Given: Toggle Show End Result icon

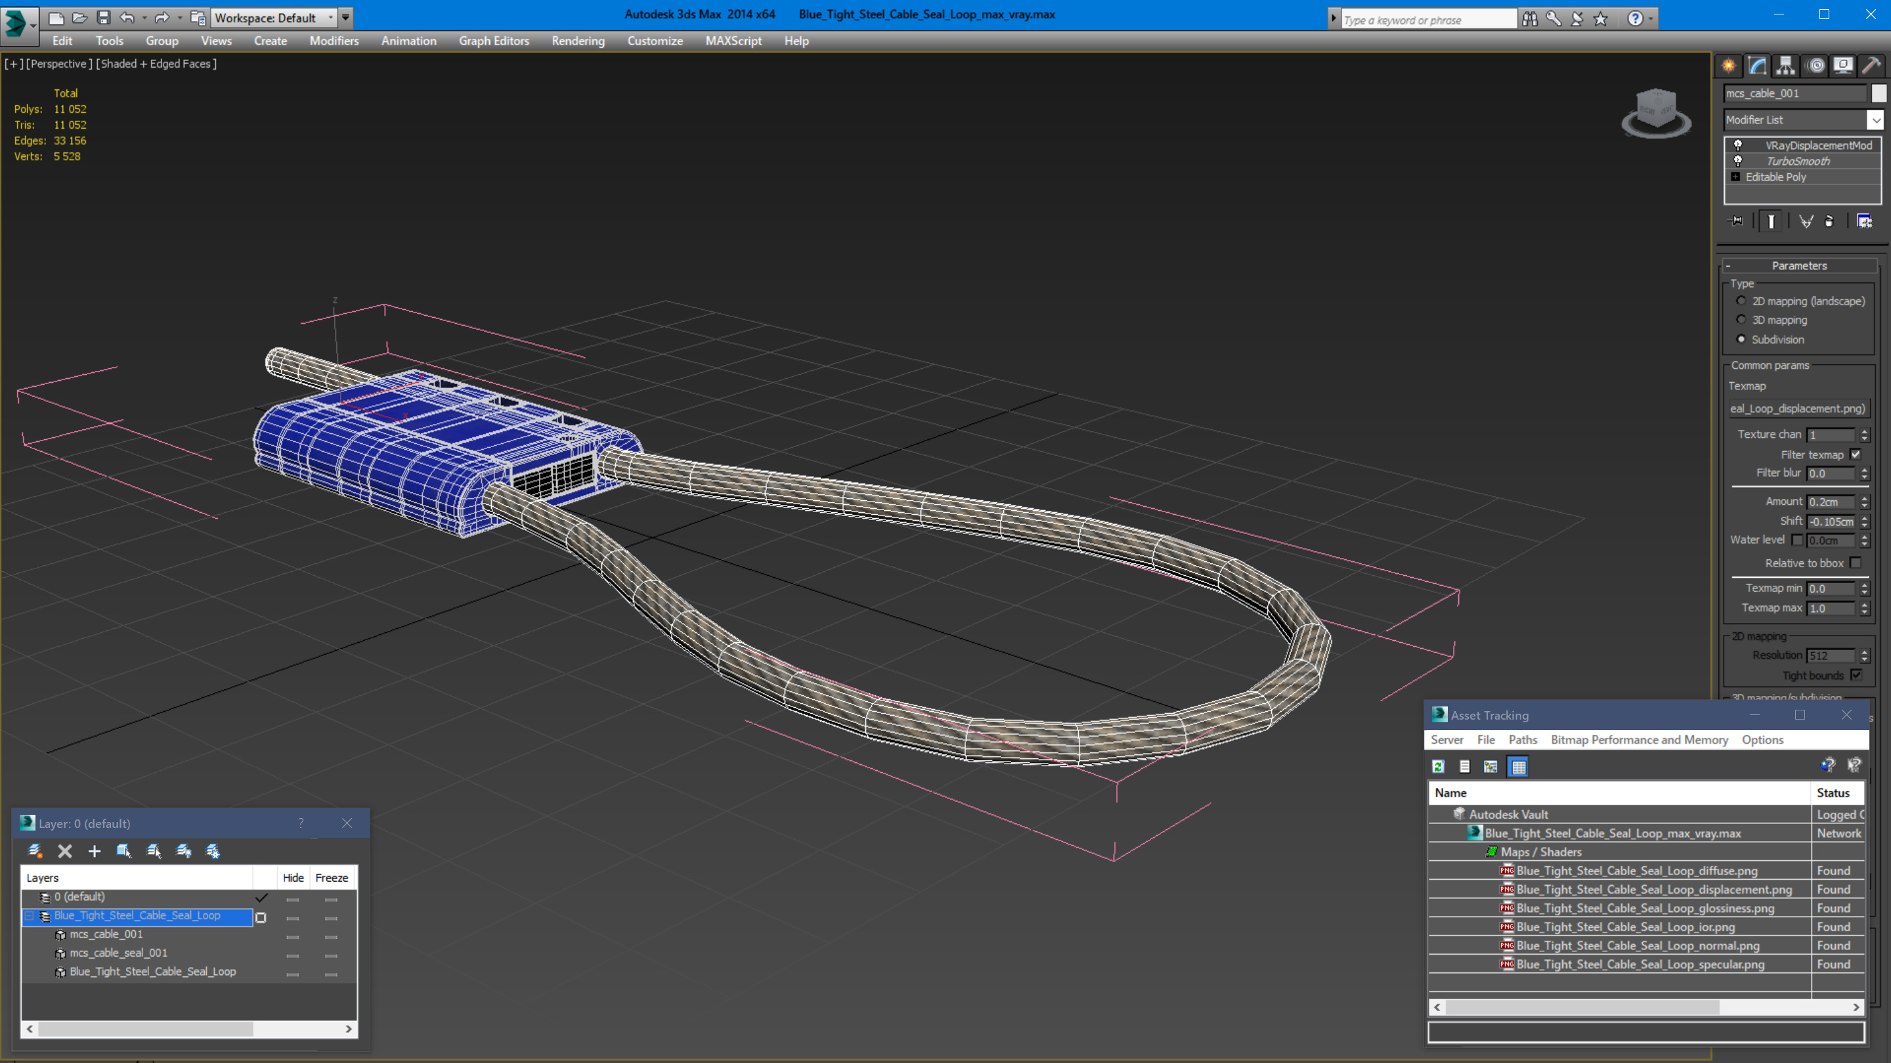Looking at the screenshot, I should [x=1771, y=221].
